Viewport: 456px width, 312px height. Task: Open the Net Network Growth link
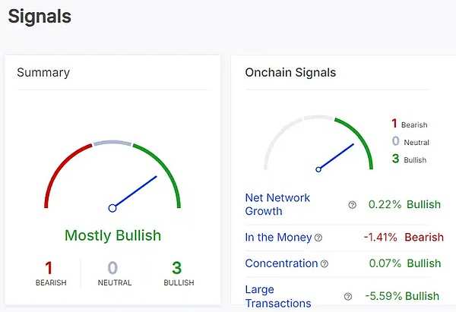[x=277, y=204]
